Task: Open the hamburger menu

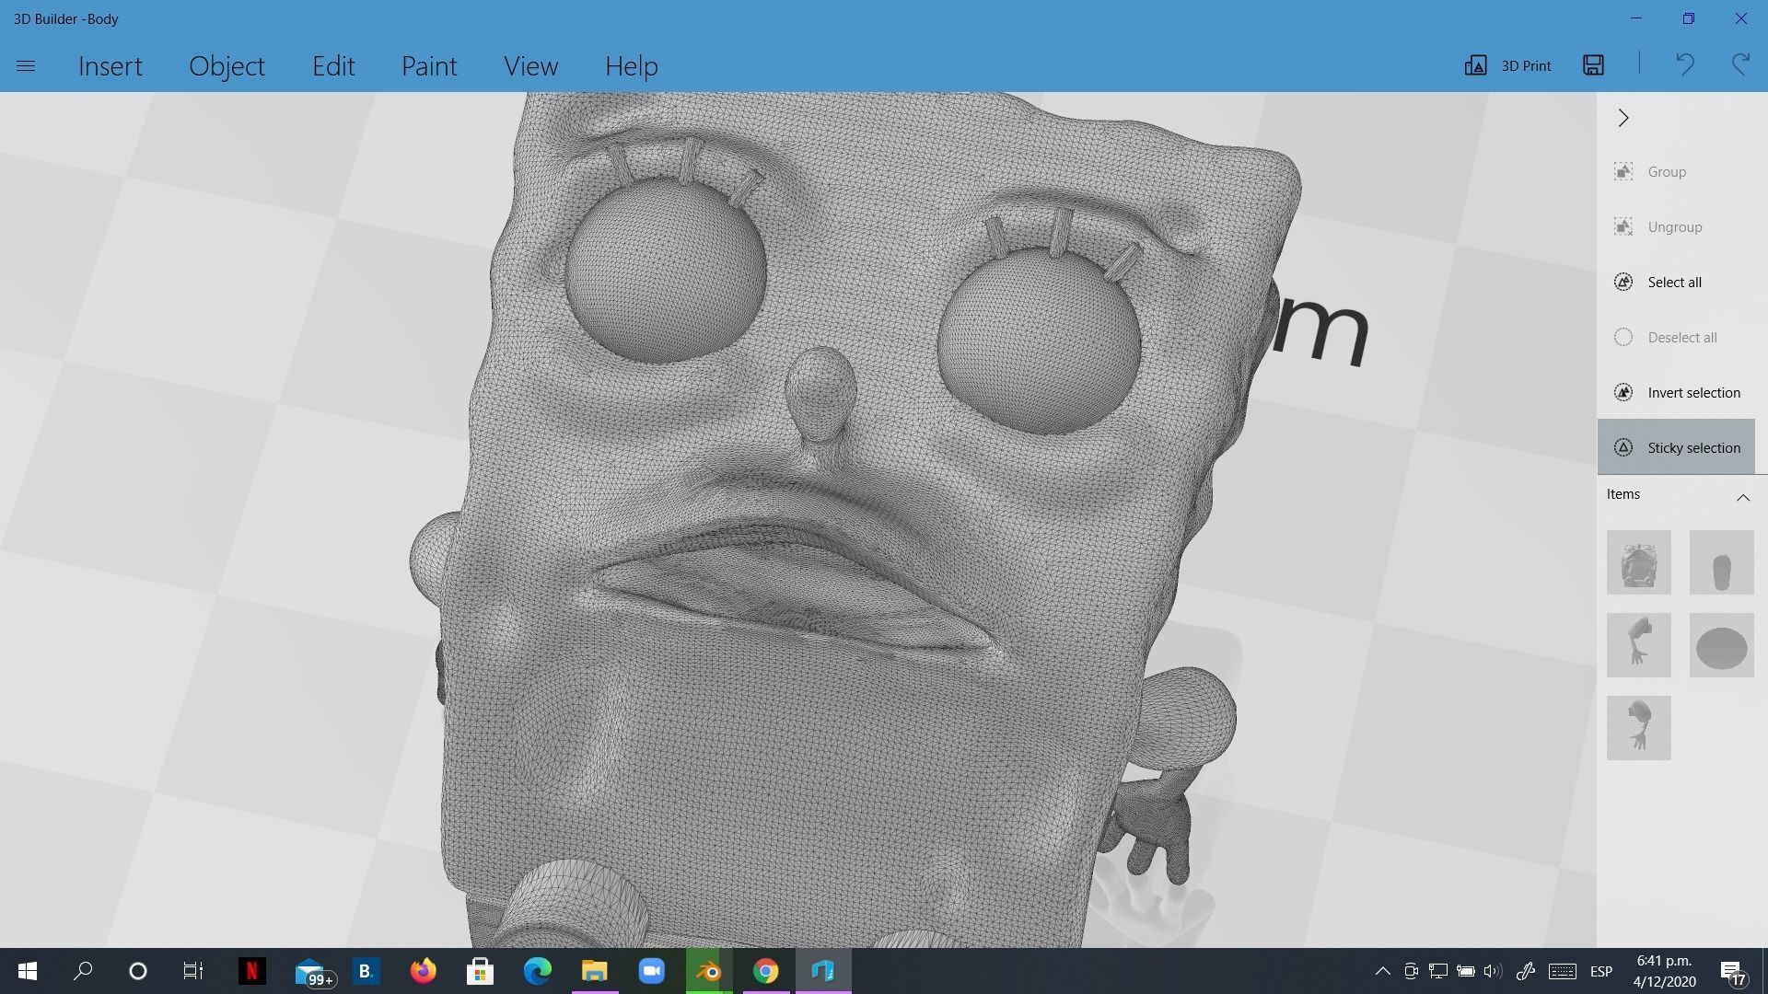Action: [x=26, y=66]
